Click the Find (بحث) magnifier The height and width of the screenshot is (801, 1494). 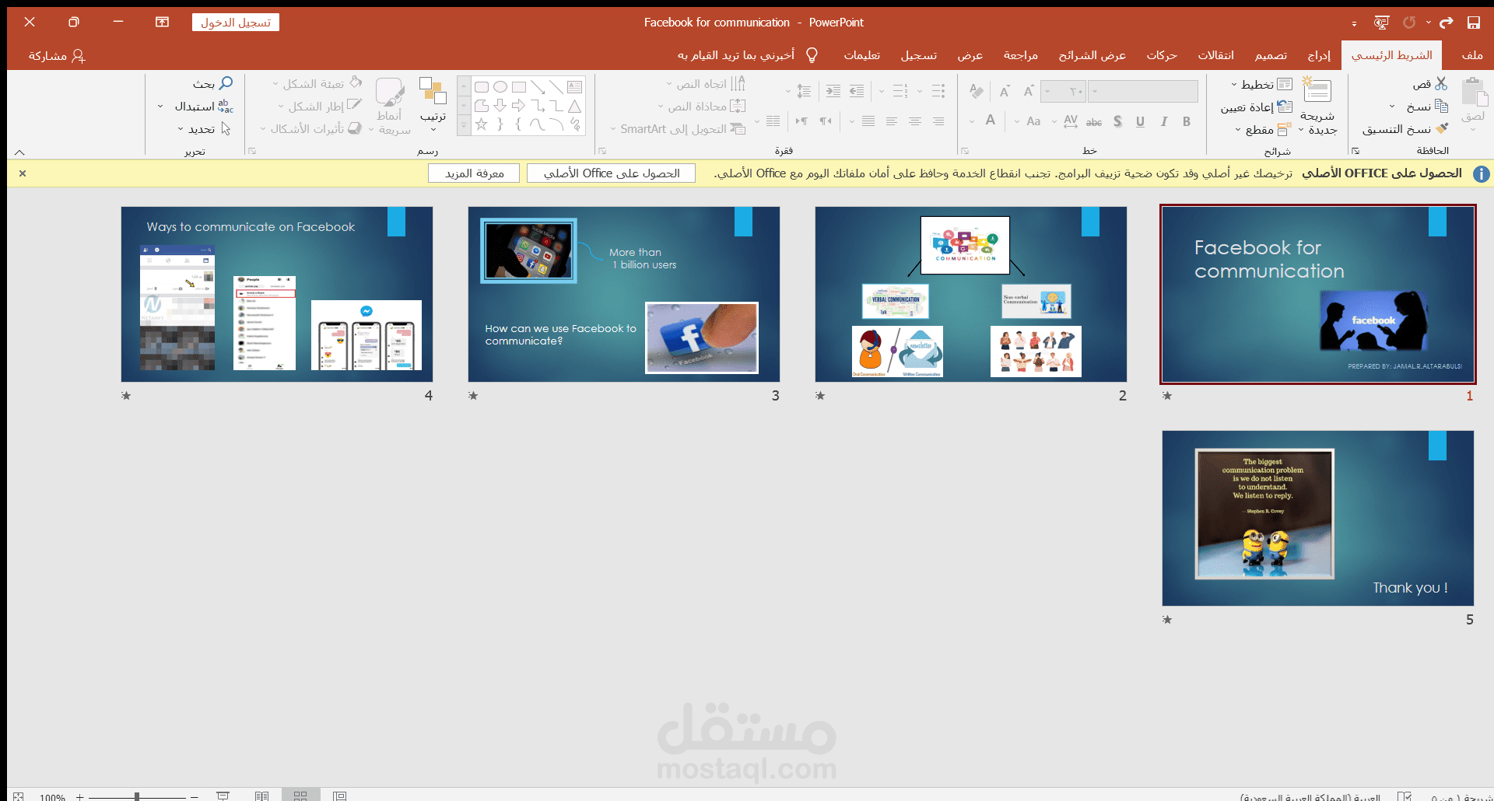coord(226,82)
